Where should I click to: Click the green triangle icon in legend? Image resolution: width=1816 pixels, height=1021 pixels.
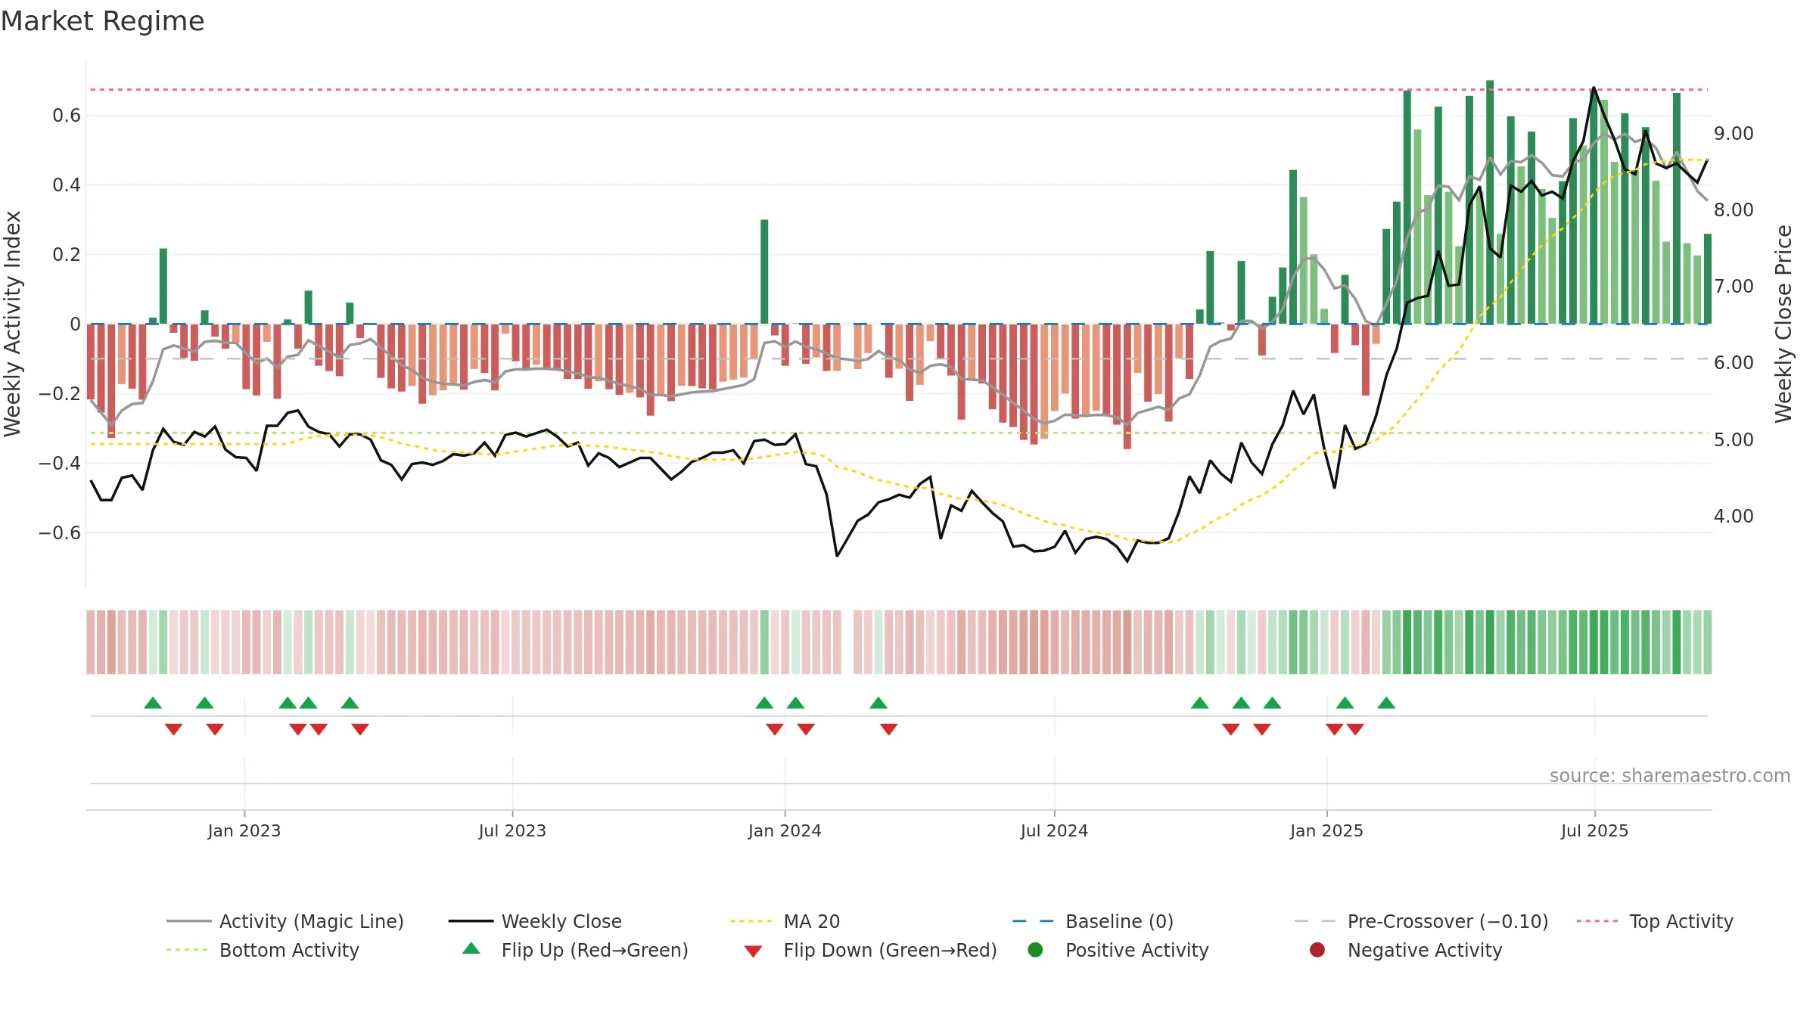(x=471, y=948)
